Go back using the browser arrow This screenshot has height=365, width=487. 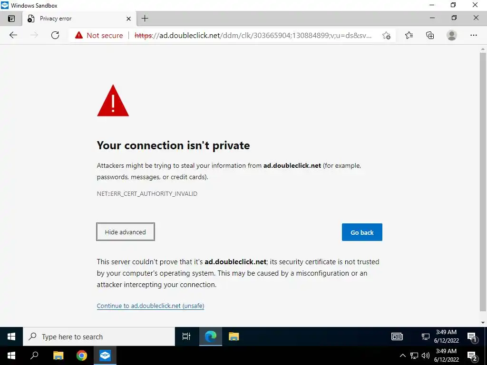click(x=13, y=35)
